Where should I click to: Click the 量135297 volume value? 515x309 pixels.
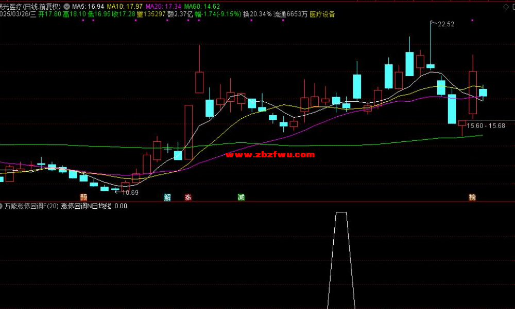pos(151,14)
